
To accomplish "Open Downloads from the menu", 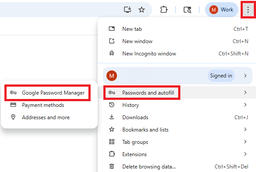I will (x=177, y=117).
